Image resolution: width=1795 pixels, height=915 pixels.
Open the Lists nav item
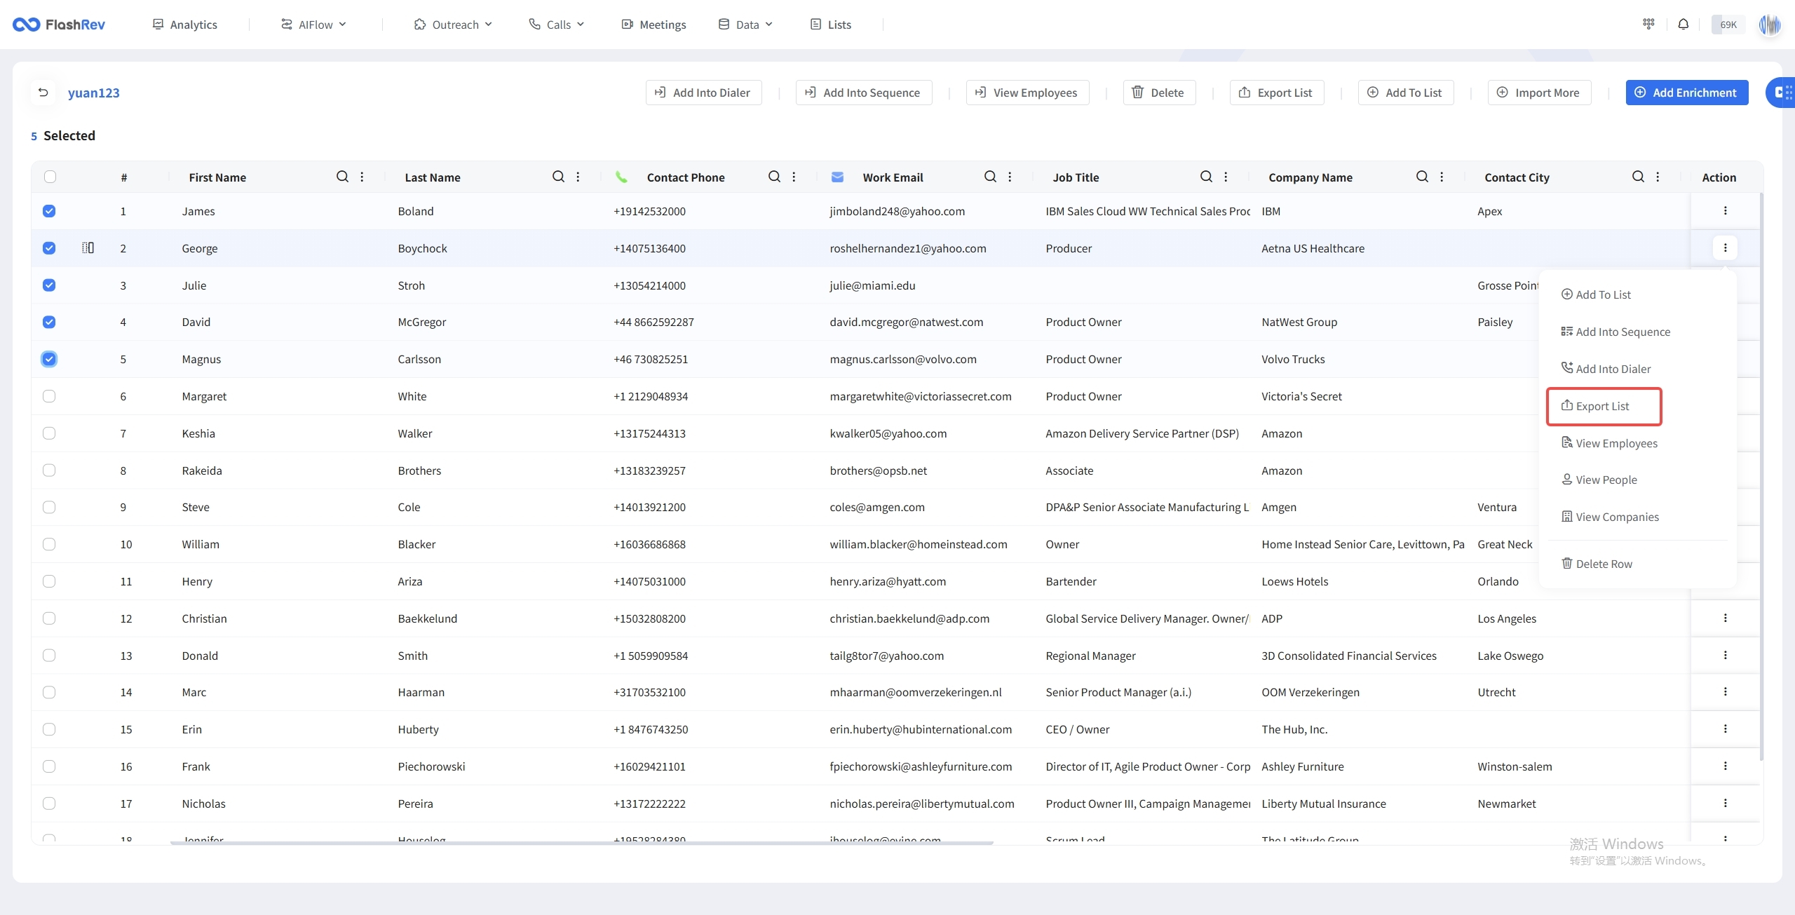[x=830, y=25]
